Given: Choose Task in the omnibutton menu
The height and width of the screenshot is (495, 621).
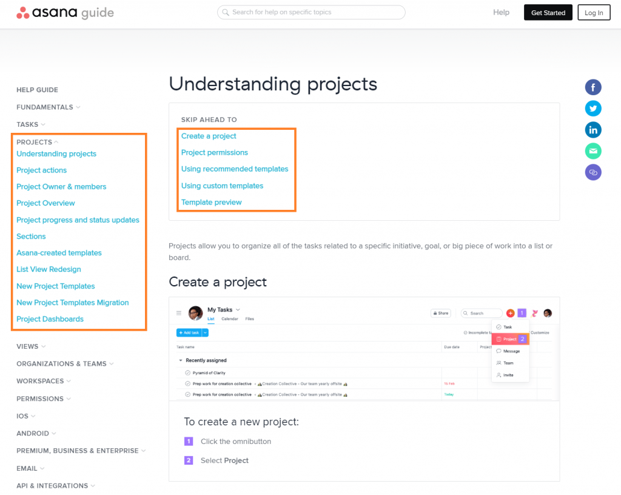Looking at the screenshot, I should tap(510, 327).
